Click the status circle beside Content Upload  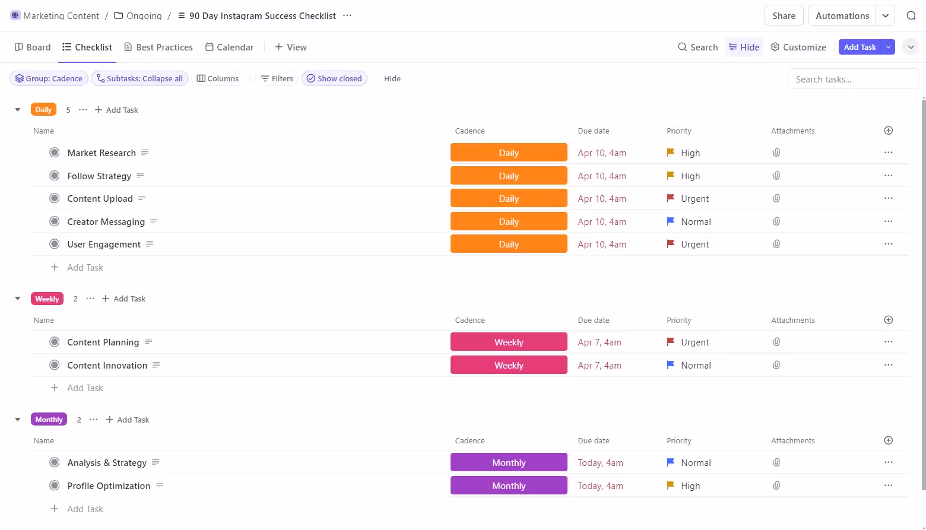click(54, 198)
